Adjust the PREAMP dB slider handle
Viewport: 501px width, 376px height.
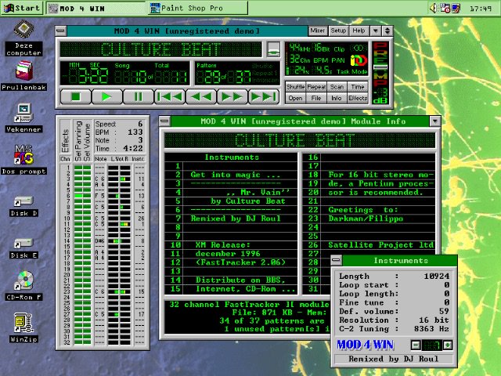click(380, 67)
